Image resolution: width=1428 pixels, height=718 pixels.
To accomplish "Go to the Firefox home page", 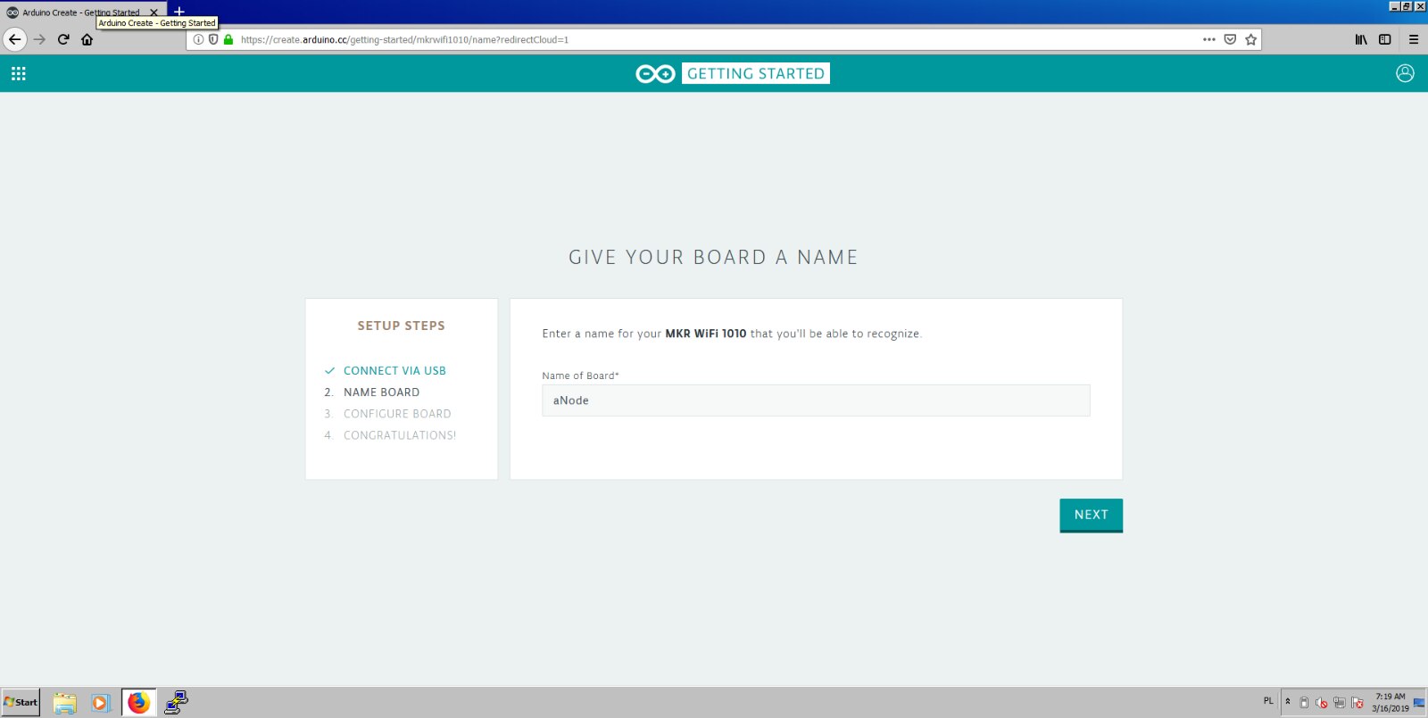I will tap(87, 39).
